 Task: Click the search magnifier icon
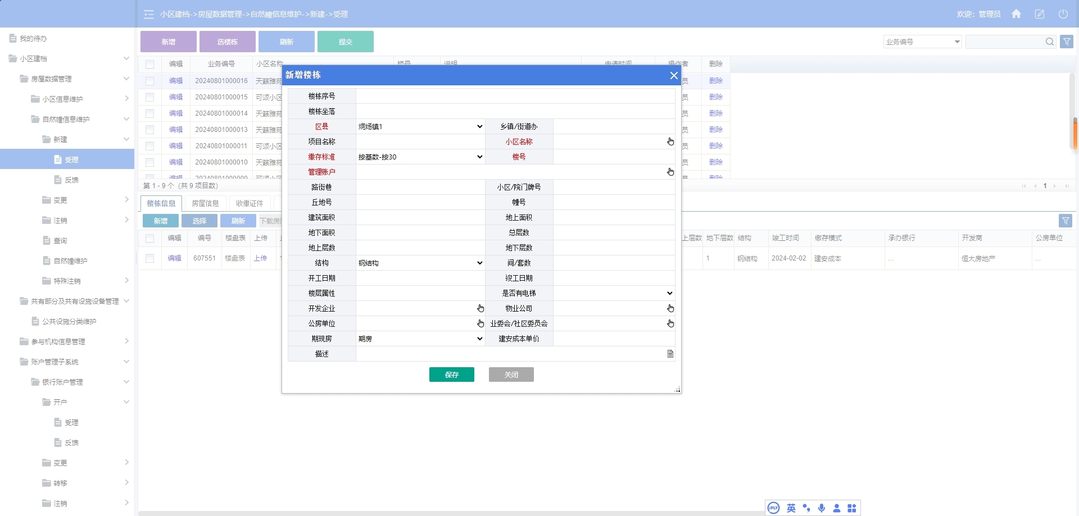tap(1049, 42)
